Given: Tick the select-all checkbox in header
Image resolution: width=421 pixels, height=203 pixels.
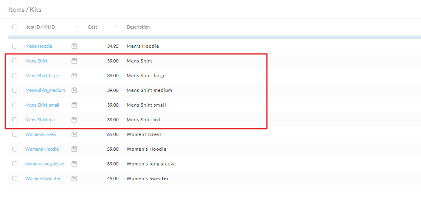Looking at the screenshot, I should coord(15,27).
